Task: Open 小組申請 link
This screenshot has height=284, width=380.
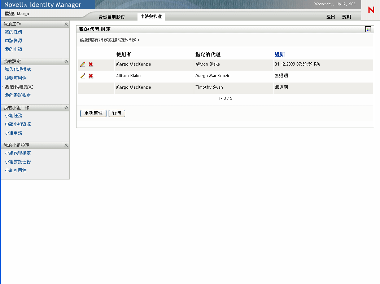Action: click(x=14, y=133)
